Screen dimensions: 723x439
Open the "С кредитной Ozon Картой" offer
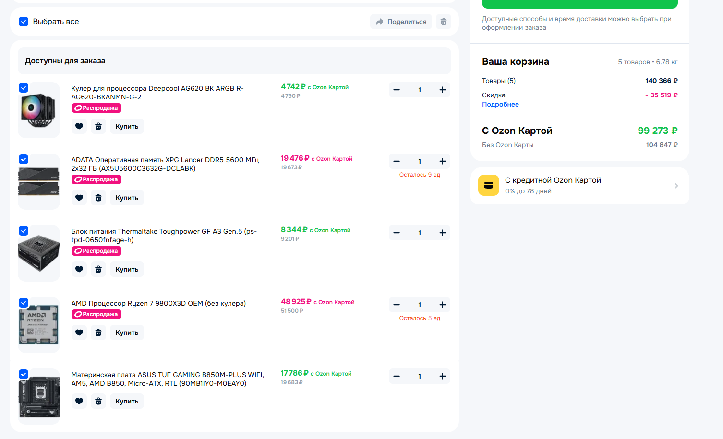(579, 186)
